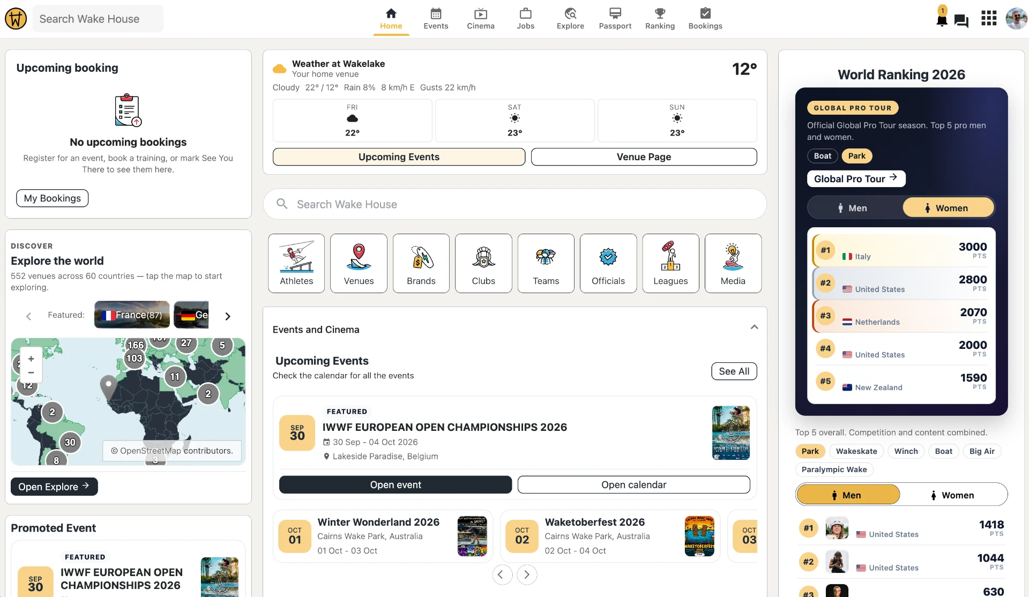Open the Teams category tile

tap(546, 263)
